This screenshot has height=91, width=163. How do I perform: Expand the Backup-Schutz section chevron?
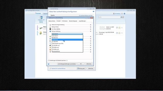91,27
